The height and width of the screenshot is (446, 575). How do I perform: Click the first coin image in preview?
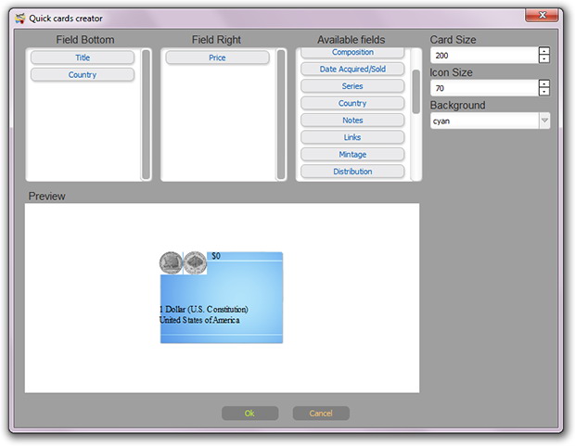[x=171, y=262]
